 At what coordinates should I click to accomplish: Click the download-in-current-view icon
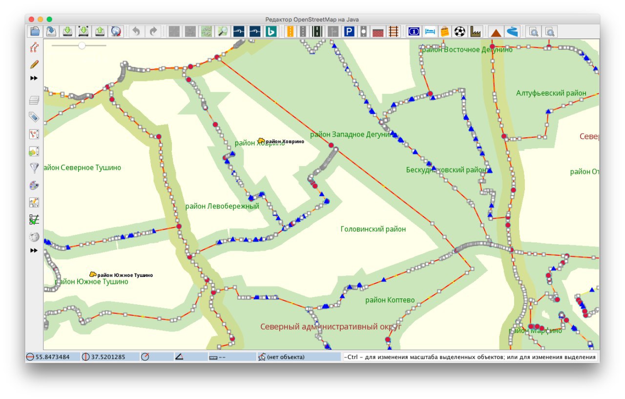83,31
